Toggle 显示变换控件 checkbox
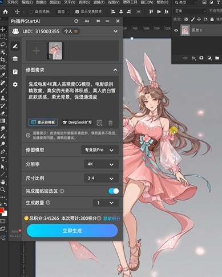Image resolution: width=222 pixels, height=277 pixels. tap(77, 12)
